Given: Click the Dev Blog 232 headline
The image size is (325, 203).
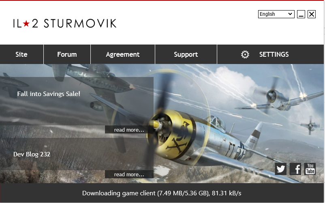Looking at the screenshot, I should [x=32, y=154].
